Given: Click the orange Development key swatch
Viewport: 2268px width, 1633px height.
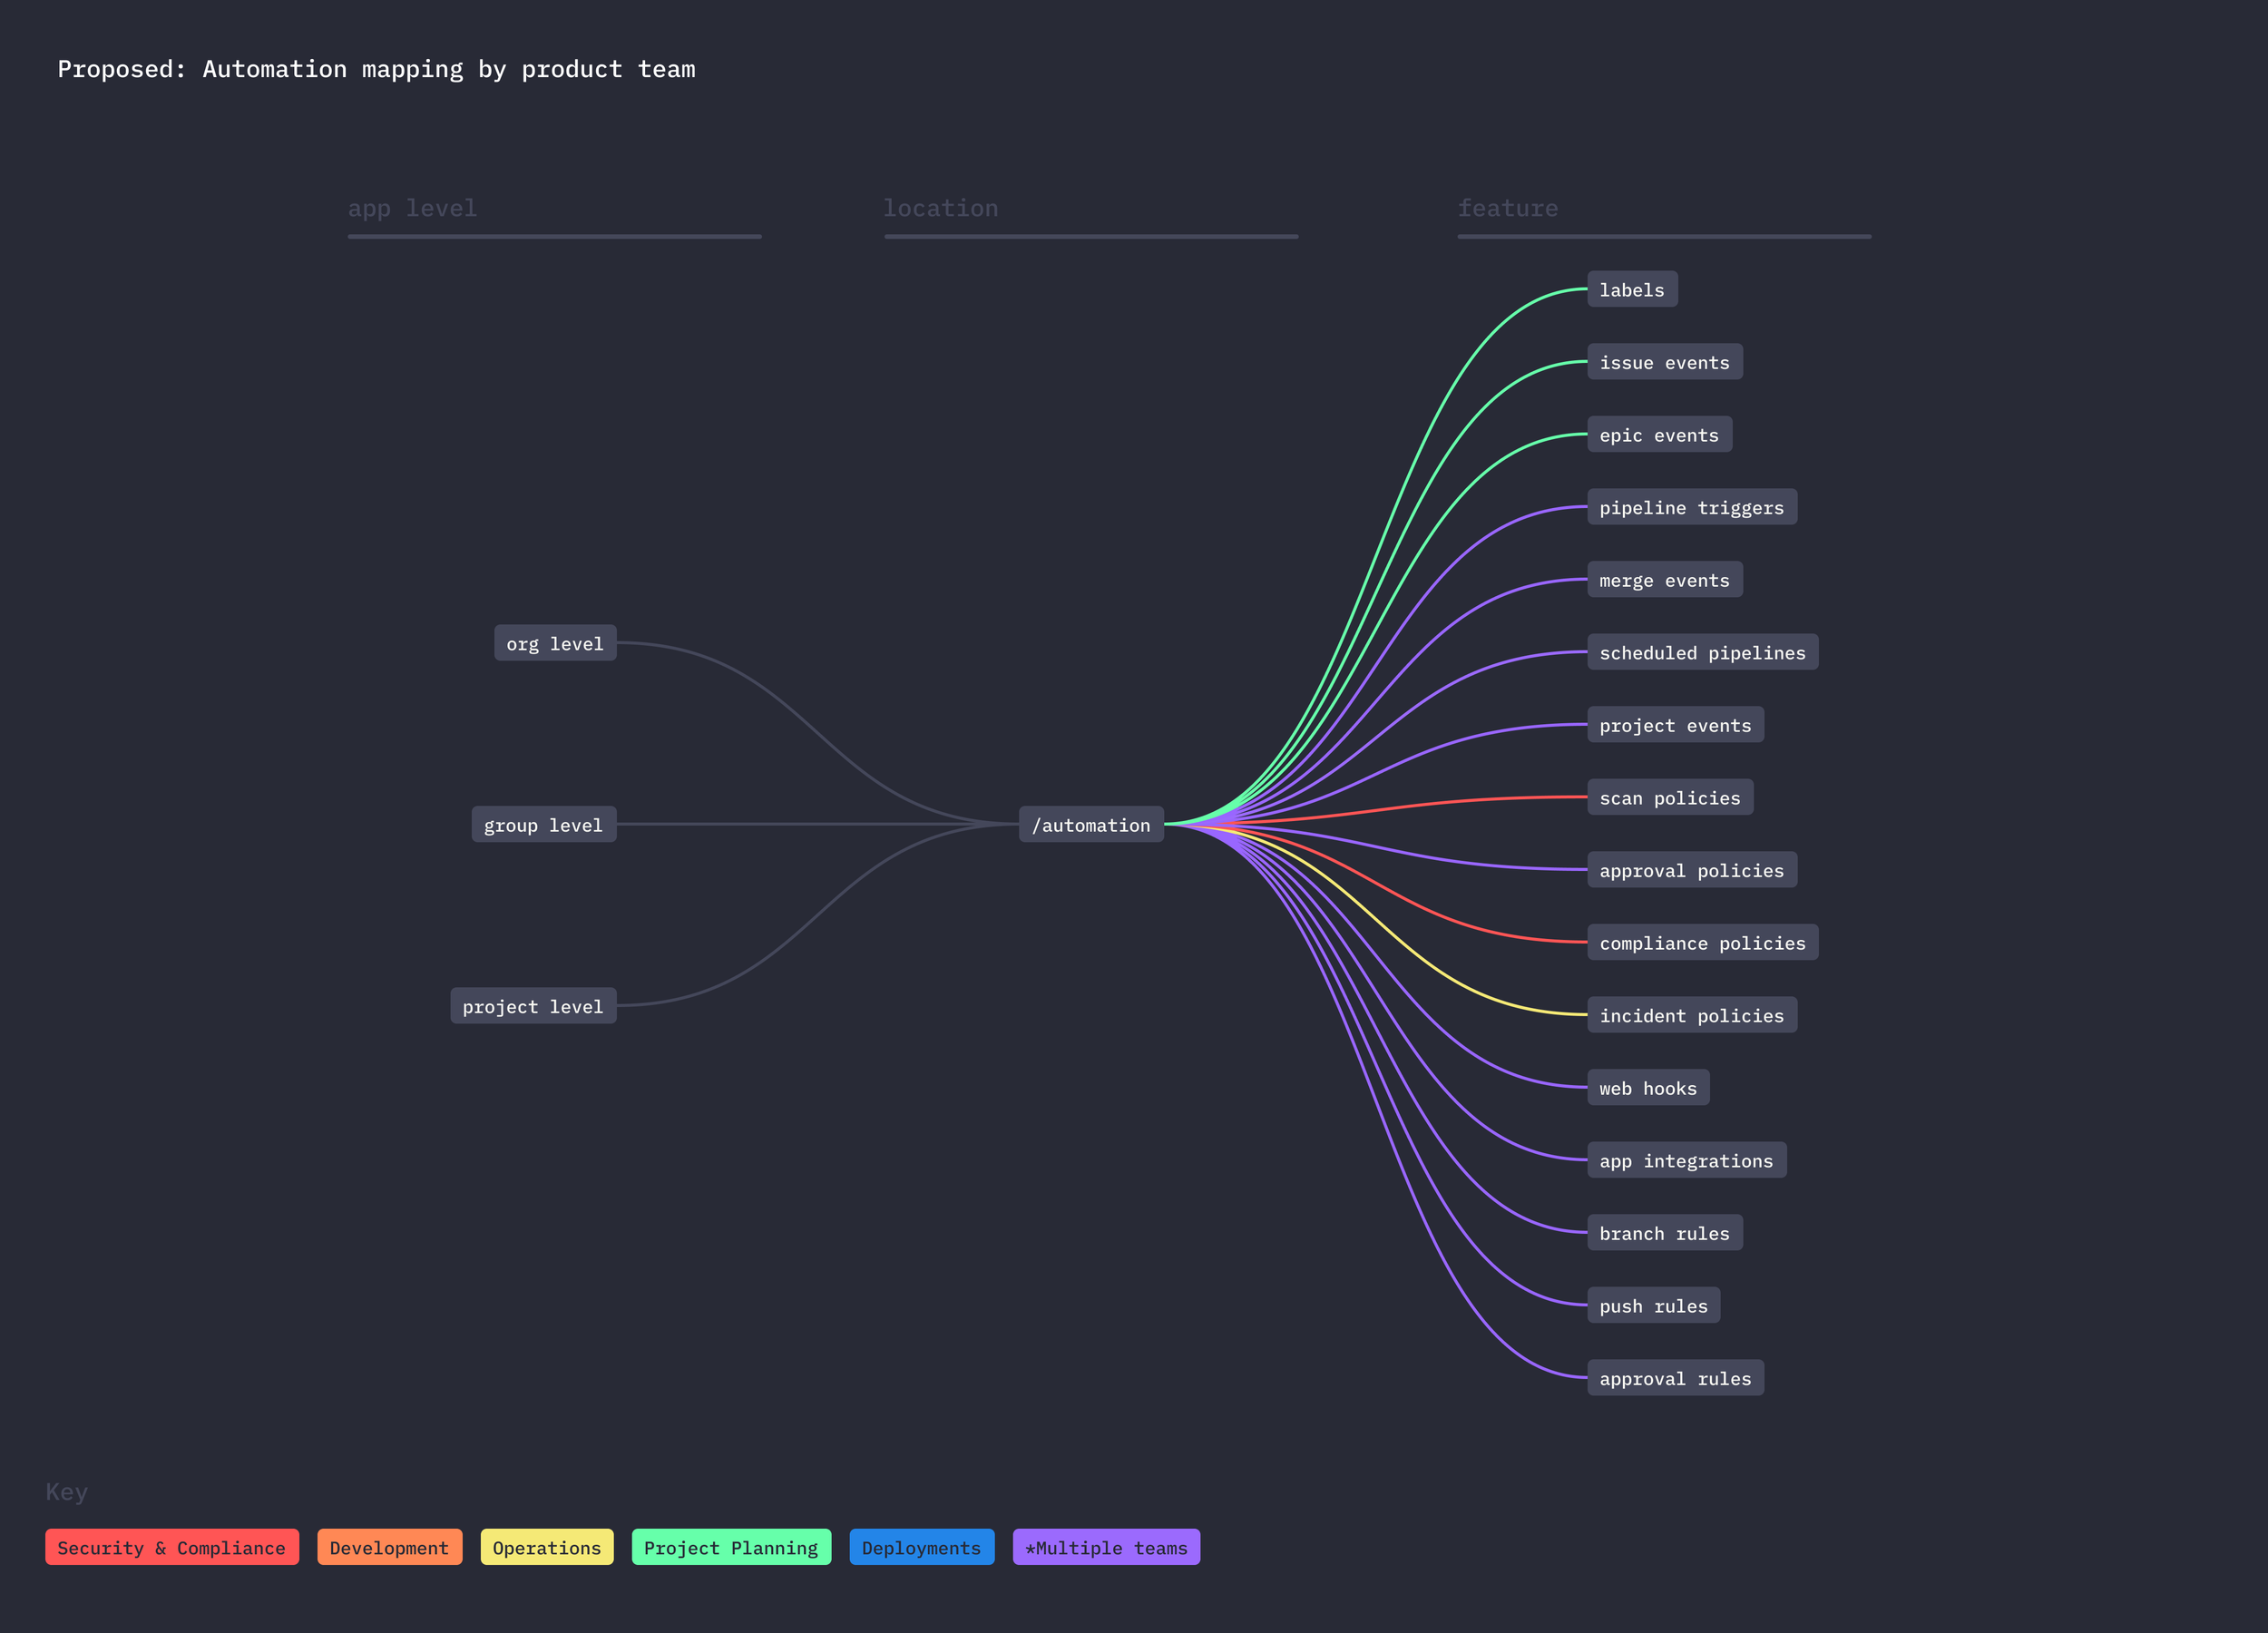Looking at the screenshot, I should click(x=389, y=1547).
